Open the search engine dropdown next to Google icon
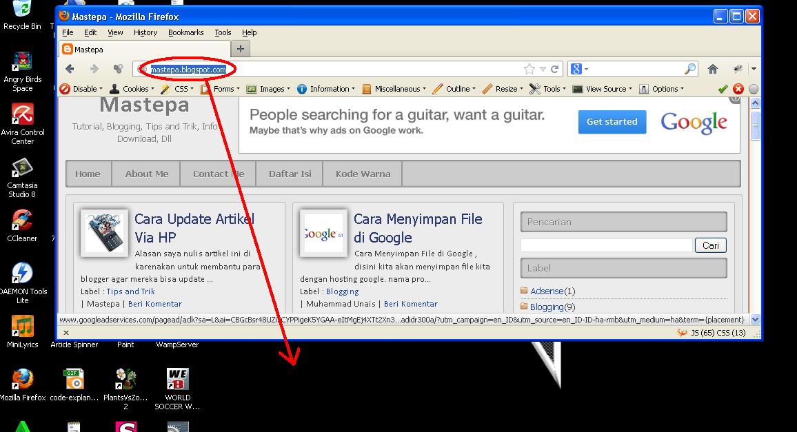The height and width of the screenshot is (432, 797). 585,68
